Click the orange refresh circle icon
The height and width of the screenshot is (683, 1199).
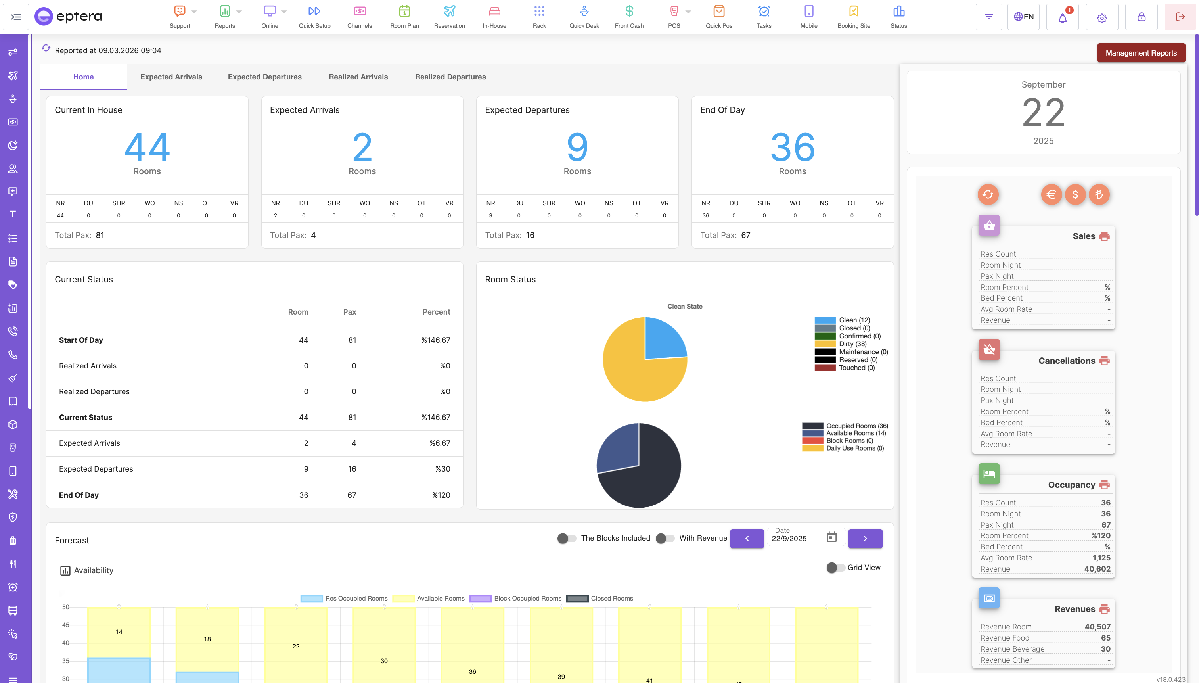tap(988, 194)
